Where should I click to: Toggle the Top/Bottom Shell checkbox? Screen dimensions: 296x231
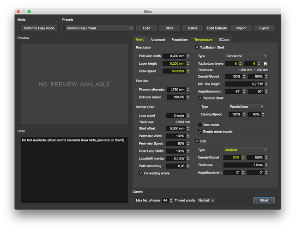pyautogui.click(x=197, y=48)
